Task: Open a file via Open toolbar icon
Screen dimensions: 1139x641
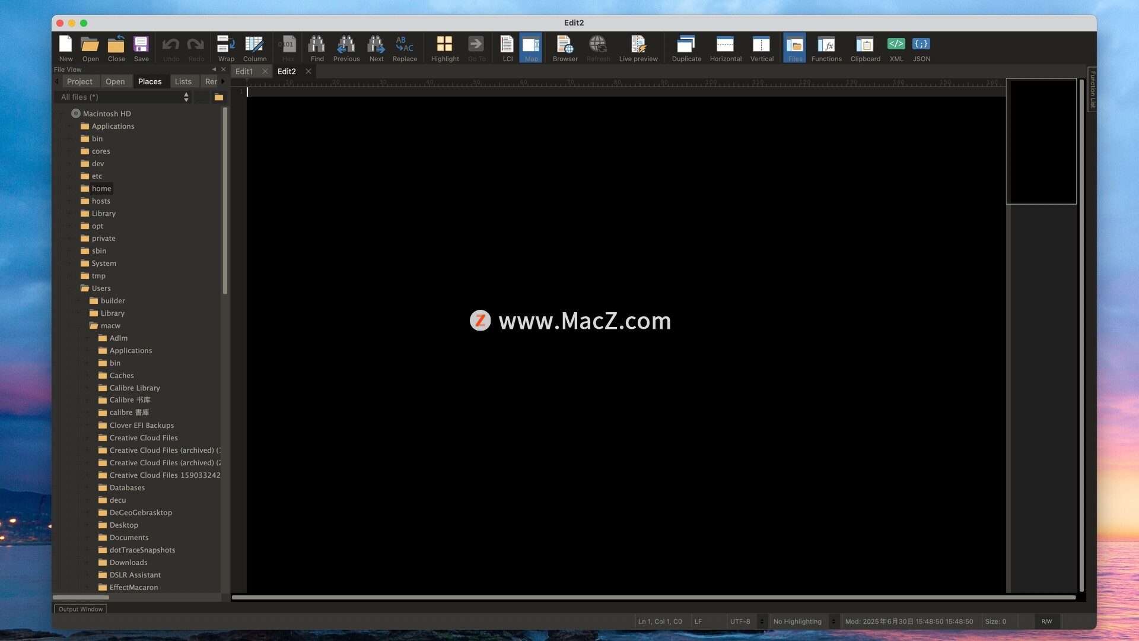Action: click(x=90, y=48)
